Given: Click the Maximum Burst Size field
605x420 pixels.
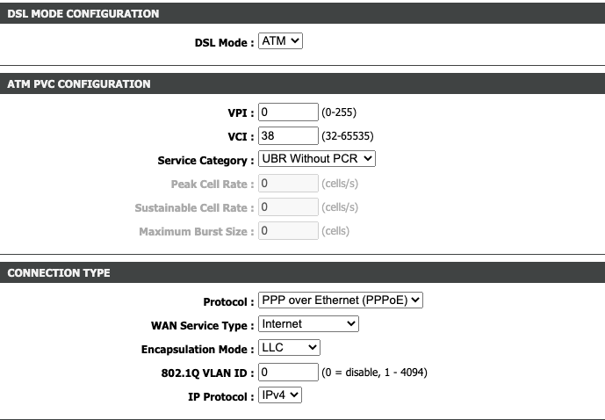Looking at the screenshot, I should 288,230.
